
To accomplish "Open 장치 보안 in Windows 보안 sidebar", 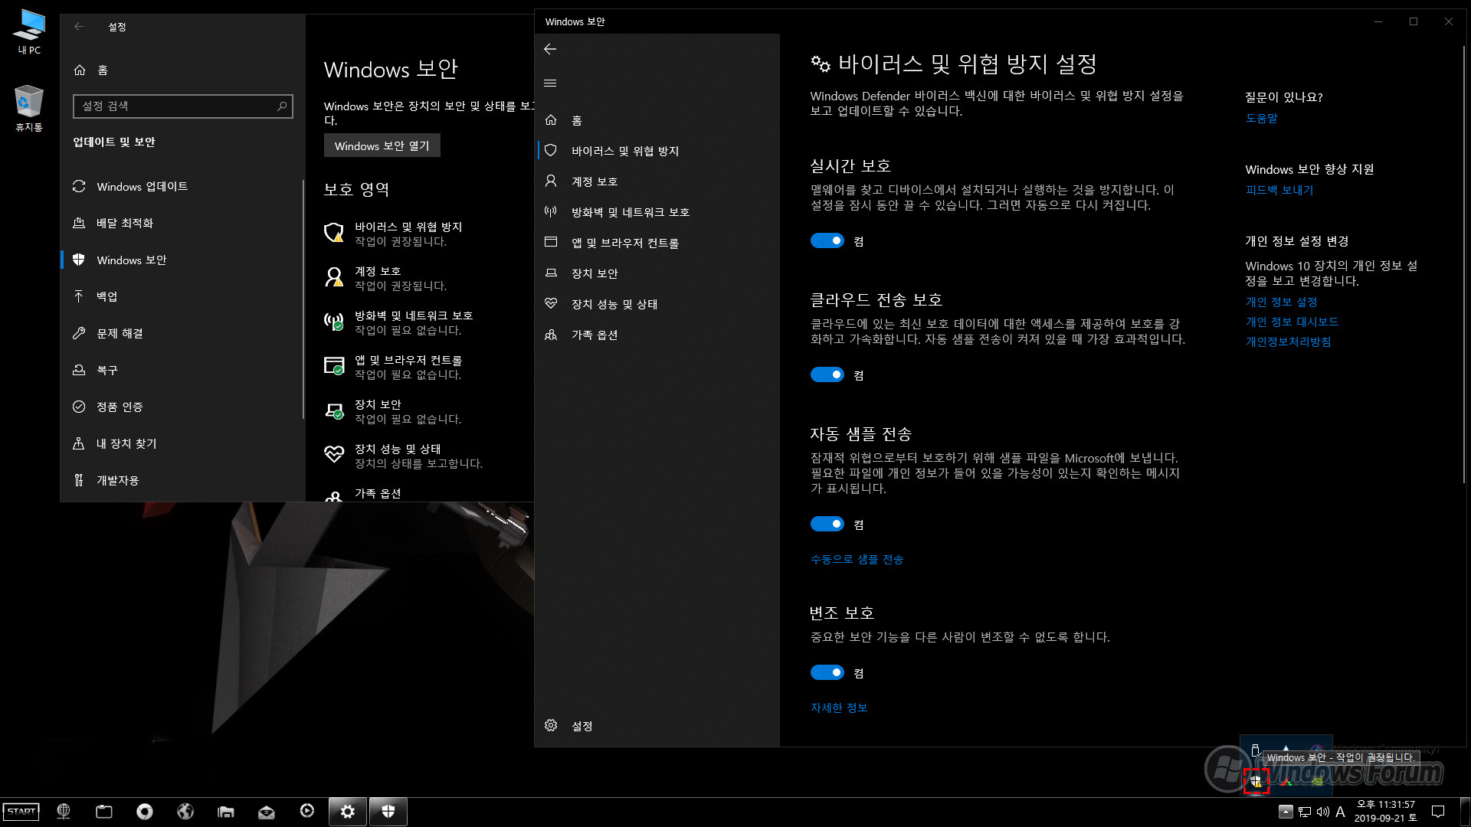I will point(657,273).
